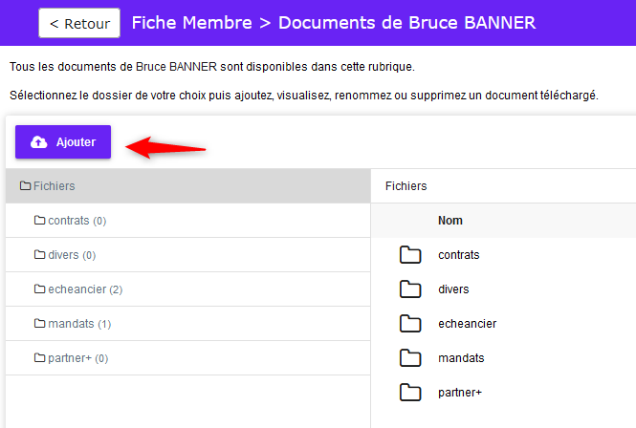Select the Fichiers root folder in tree
The width and height of the screenshot is (636, 428).
(x=188, y=186)
